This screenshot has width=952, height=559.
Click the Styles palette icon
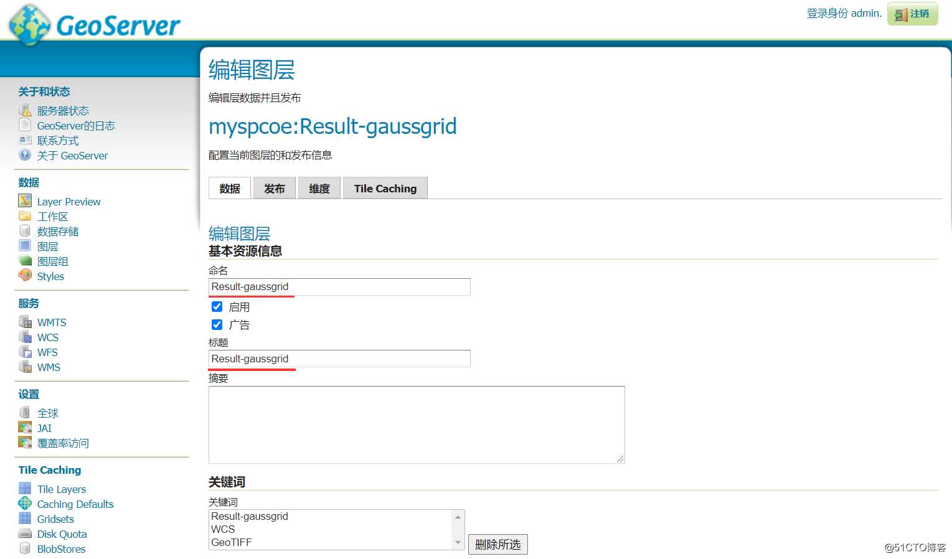coord(25,275)
